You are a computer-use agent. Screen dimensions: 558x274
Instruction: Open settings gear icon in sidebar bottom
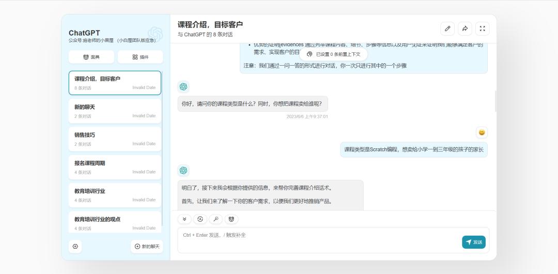(x=75, y=246)
